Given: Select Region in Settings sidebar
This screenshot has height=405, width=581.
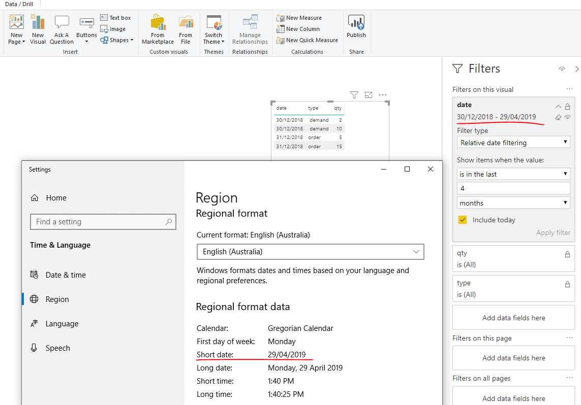Looking at the screenshot, I should 50,299.
